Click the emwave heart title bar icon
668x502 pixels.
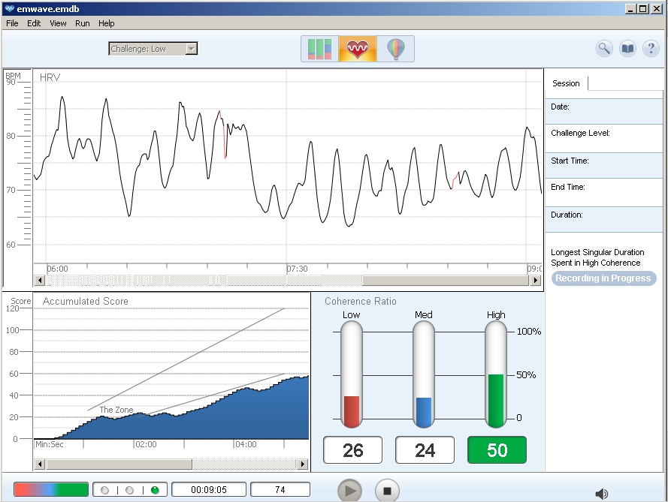(x=9, y=8)
